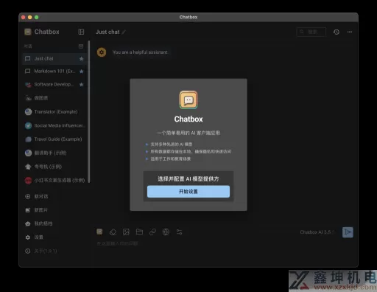Open the history clock icon in the header

337,32
